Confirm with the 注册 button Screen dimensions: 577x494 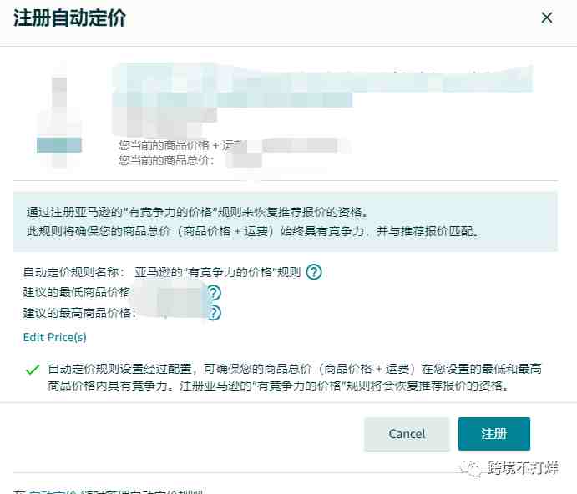(x=493, y=434)
